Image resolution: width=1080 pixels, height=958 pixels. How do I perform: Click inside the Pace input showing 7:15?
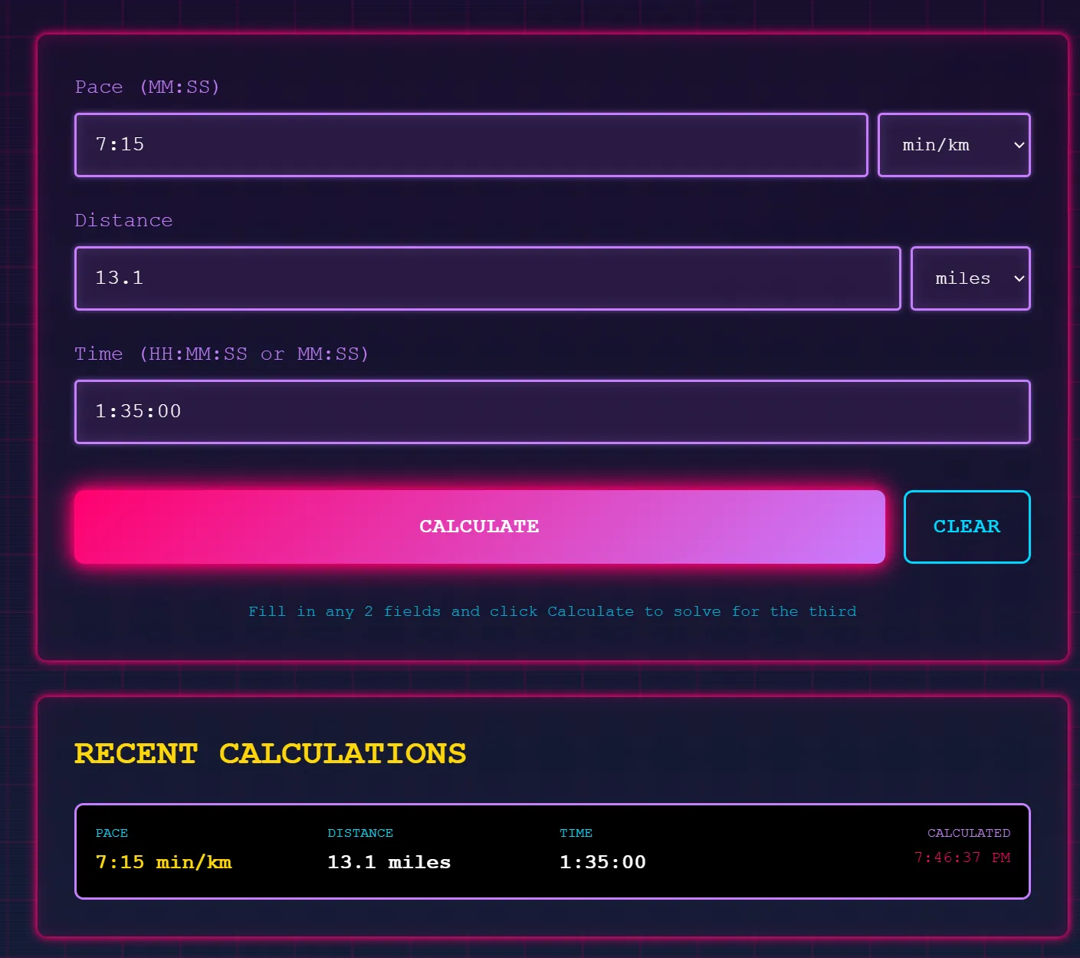pyautogui.click(x=470, y=145)
